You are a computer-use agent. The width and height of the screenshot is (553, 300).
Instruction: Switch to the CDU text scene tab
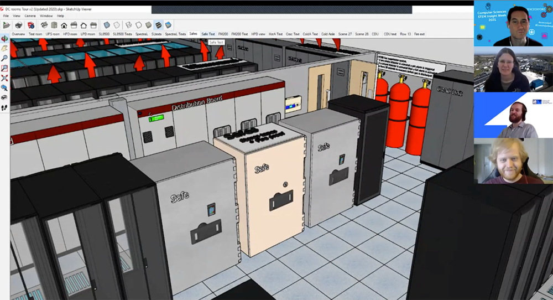pos(390,34)
